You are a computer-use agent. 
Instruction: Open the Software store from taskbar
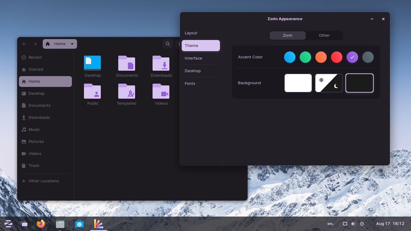pos(79,224)
